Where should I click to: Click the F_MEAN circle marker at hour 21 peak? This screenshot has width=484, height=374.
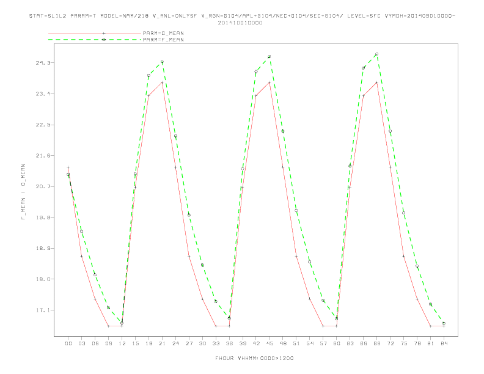coord(162,62)
